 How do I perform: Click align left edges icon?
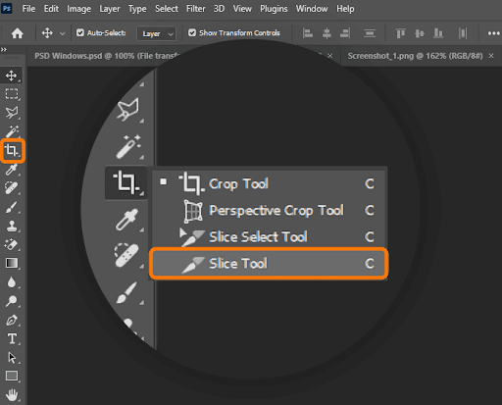[308, 33]
